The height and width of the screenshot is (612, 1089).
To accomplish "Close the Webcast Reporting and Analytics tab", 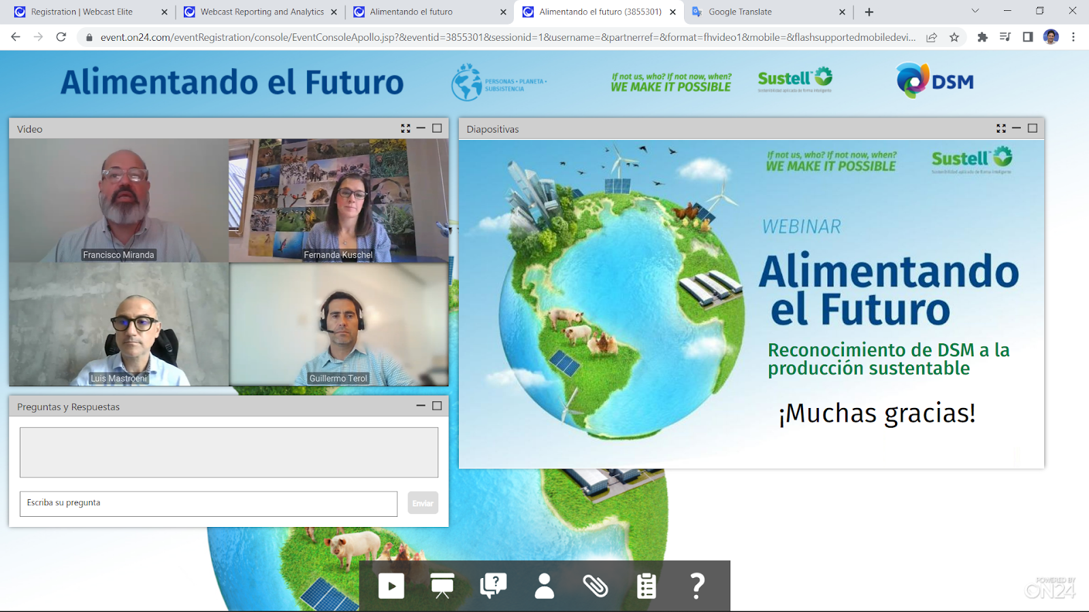I will point(334,12).
